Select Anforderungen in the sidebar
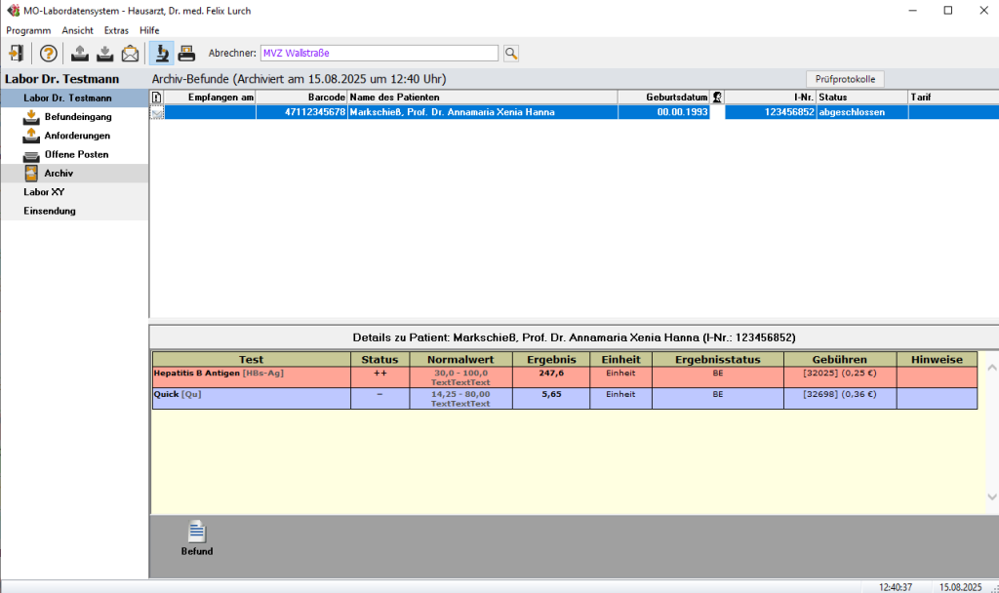 (x=77, y=136)
